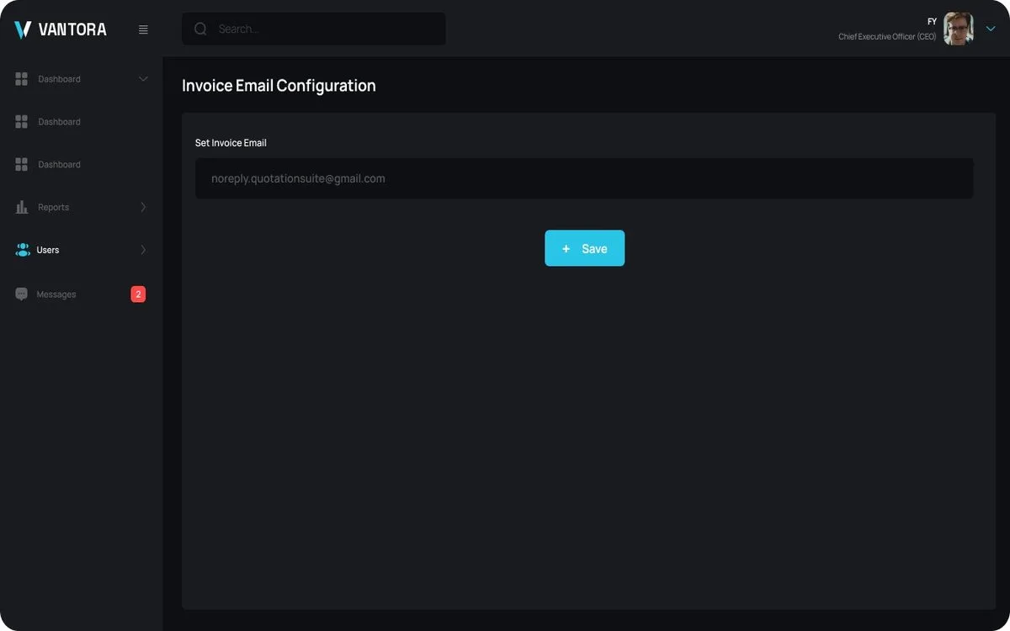Click the Vantora logo
The width and height of the screenshot is (1010, 631).
(61, 29)
